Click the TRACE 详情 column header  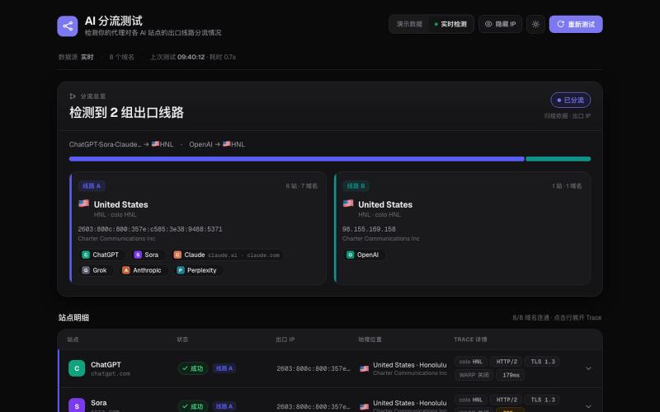[x=470, y=339]
